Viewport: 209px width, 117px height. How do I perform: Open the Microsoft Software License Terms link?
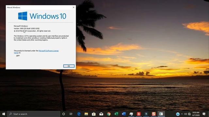[49, 51]
